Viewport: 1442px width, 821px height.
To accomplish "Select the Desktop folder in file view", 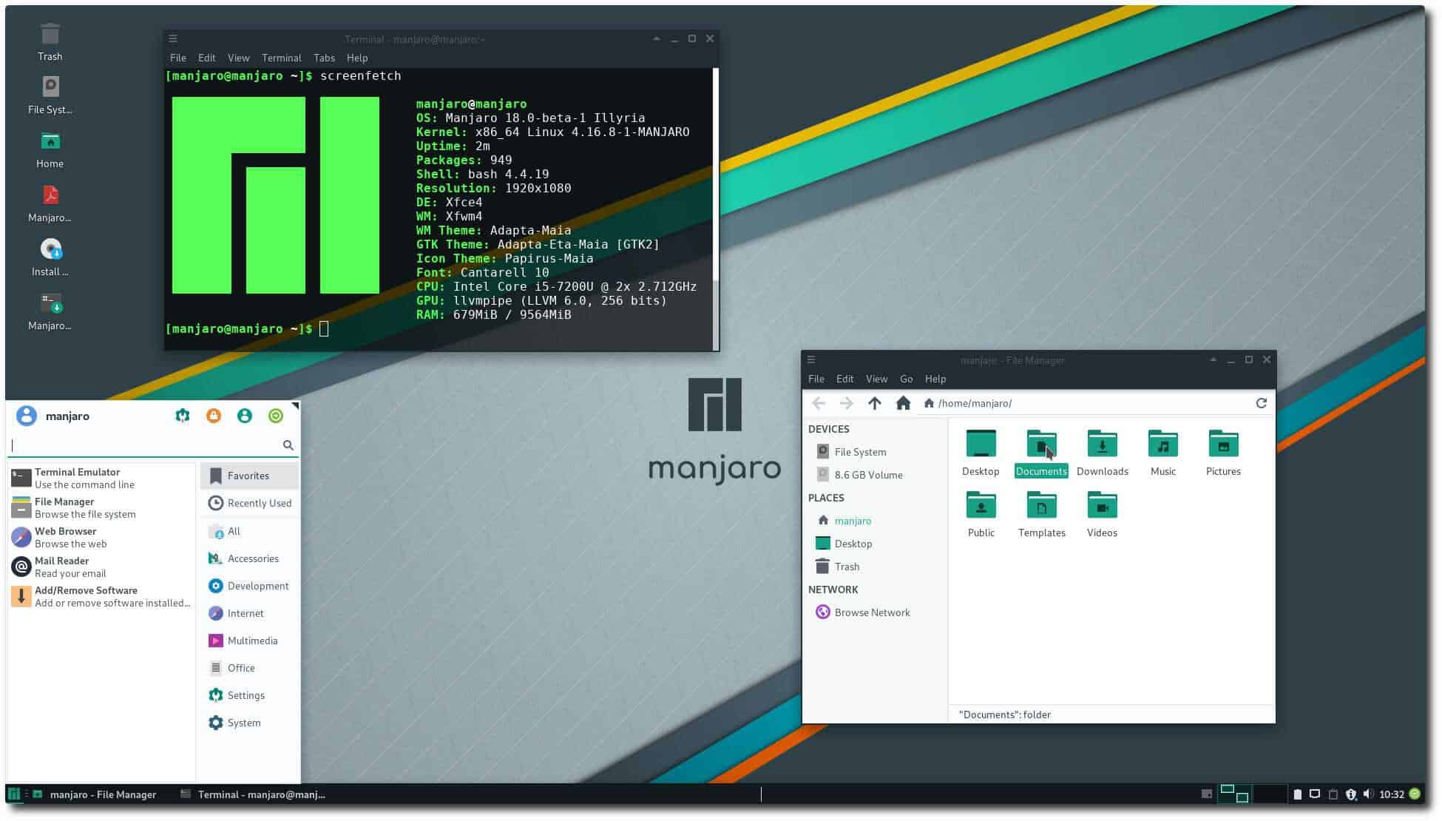I will (x=981, y=453).
